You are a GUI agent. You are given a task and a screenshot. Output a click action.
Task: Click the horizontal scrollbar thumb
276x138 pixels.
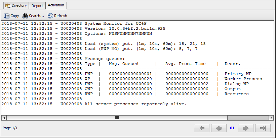[x=117, y=118]
